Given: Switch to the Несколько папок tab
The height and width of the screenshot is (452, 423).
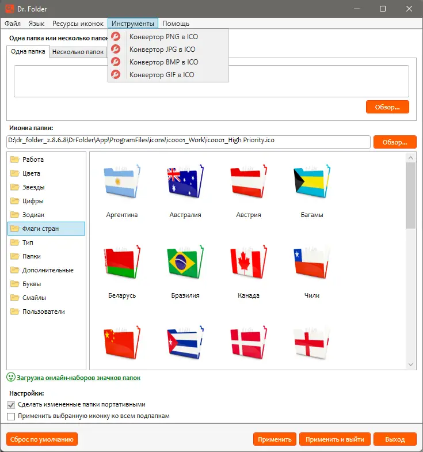Looking at the screenshot, I should pos(78,52).
